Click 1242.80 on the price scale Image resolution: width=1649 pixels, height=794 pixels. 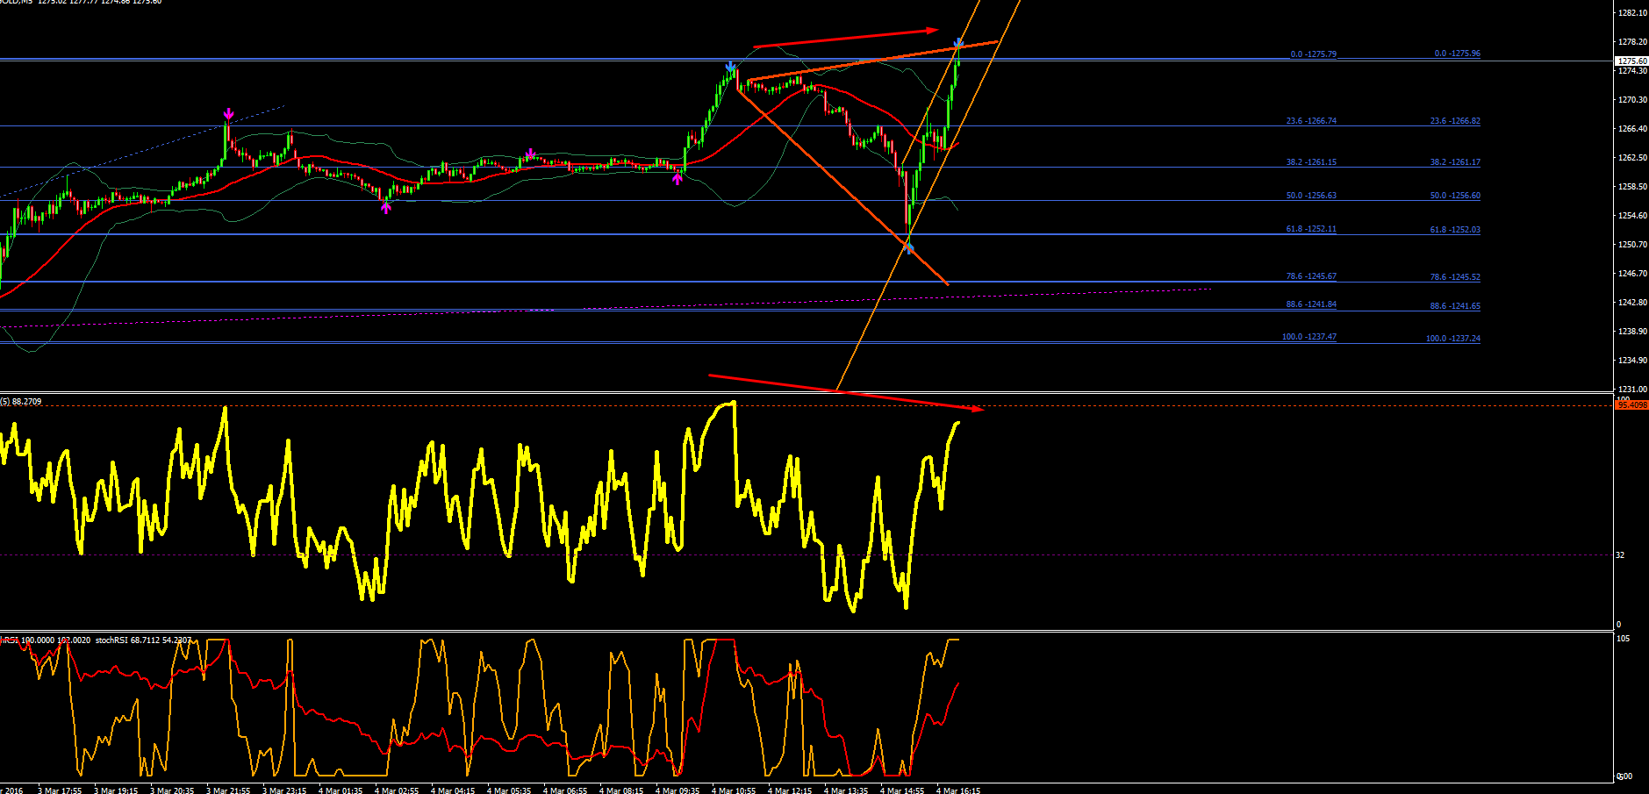1632,303
